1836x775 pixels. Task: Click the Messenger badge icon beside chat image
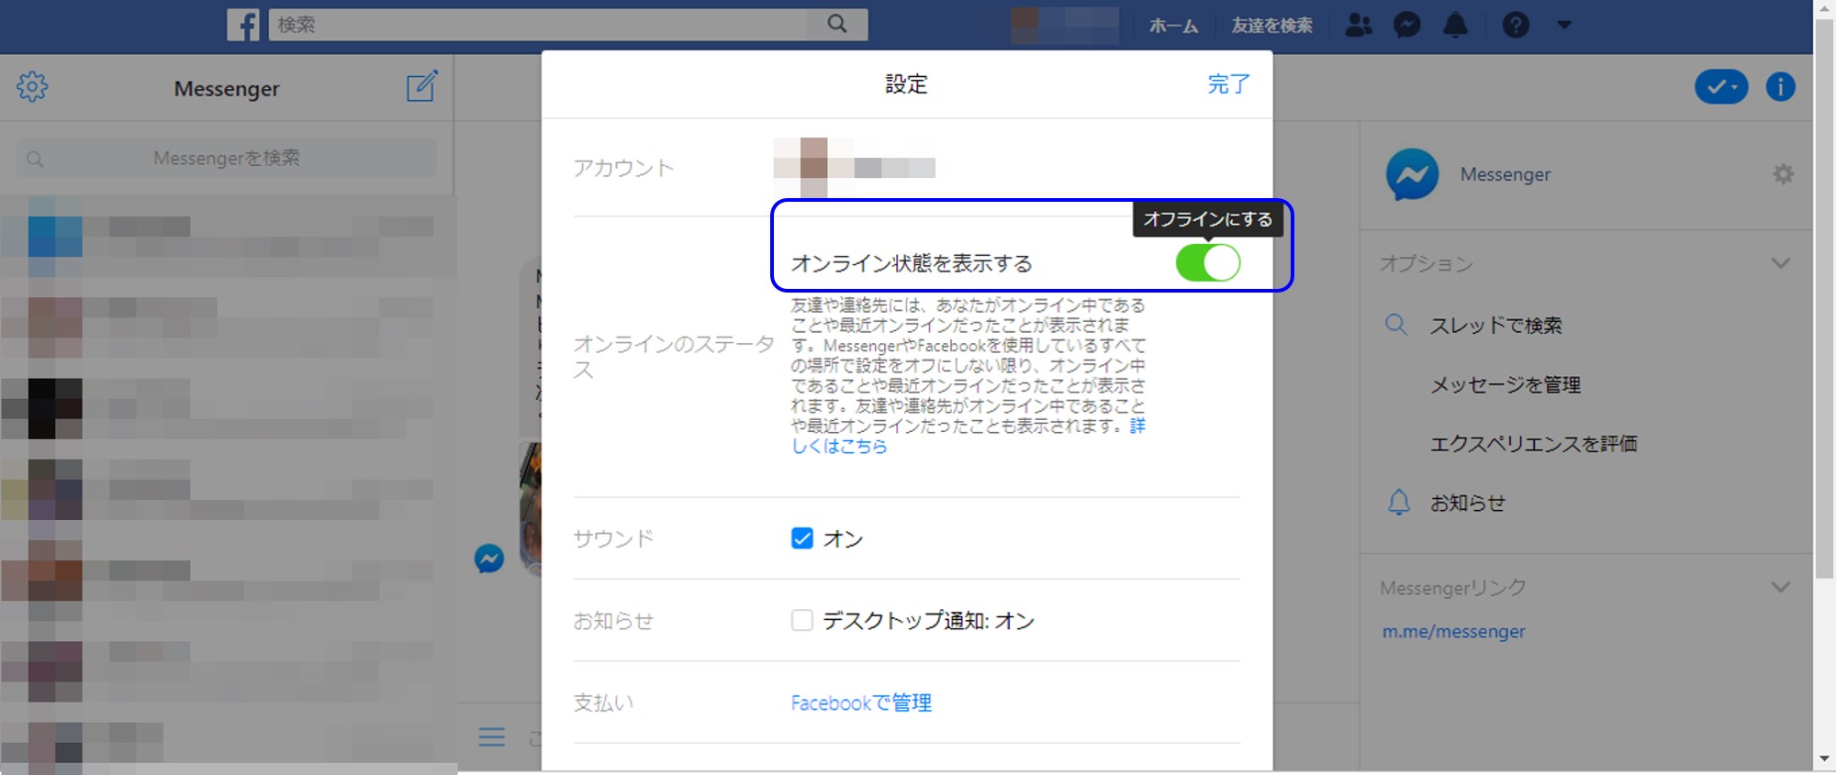click(x=489, y=558)
